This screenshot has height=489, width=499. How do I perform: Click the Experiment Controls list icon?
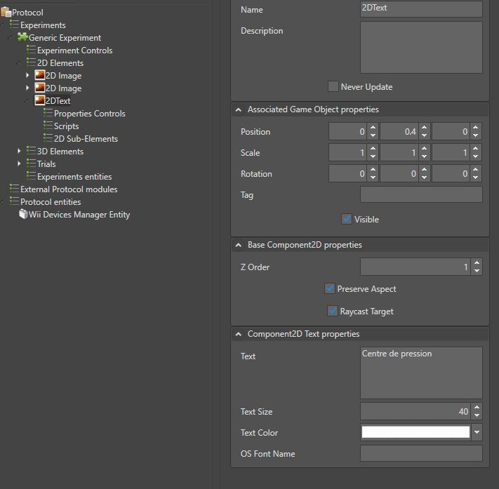pos(31,50)
